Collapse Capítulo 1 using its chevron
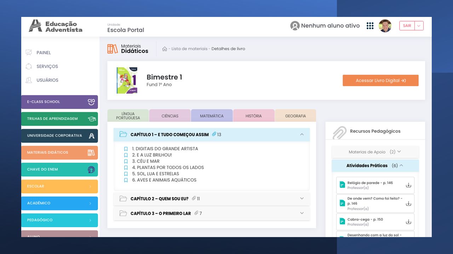Viewport: 453px width, 254px height. 302,134
